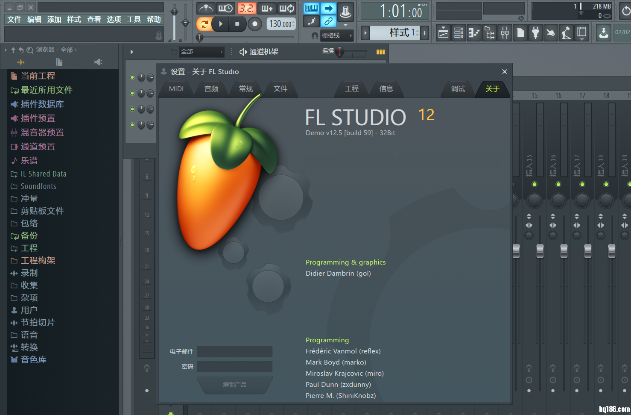This screenshot has width=631, height=415.
Task: Toggle overdub blend recording
Action: (x=266, y=8)
